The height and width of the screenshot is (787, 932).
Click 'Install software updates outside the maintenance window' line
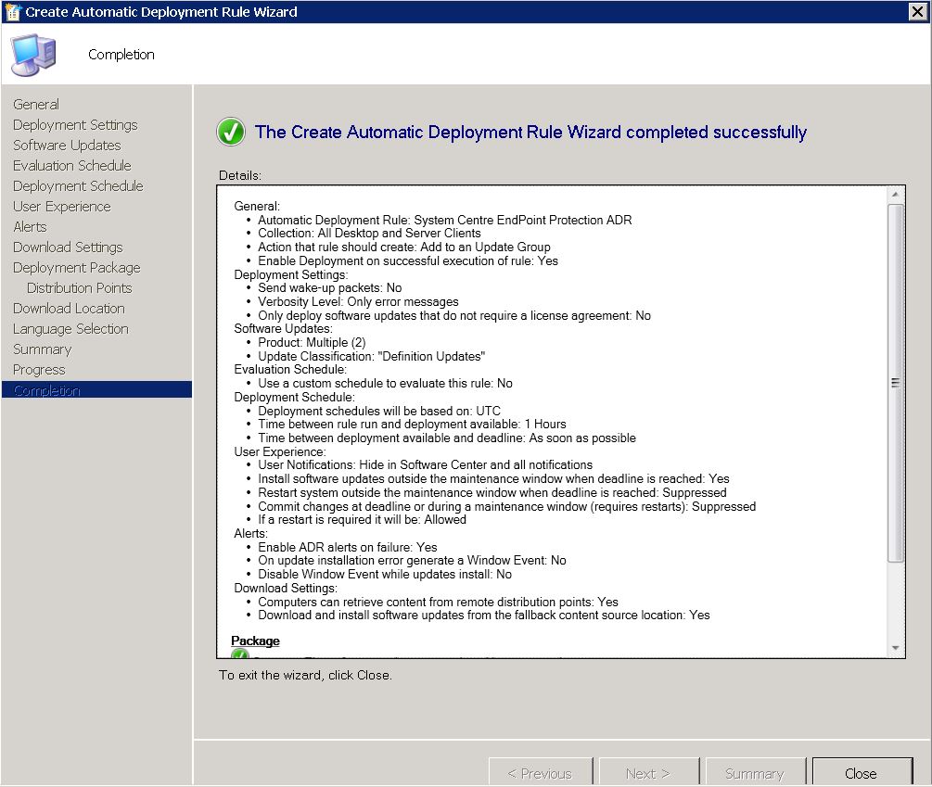pyautogui.click(x=493, y=478)
